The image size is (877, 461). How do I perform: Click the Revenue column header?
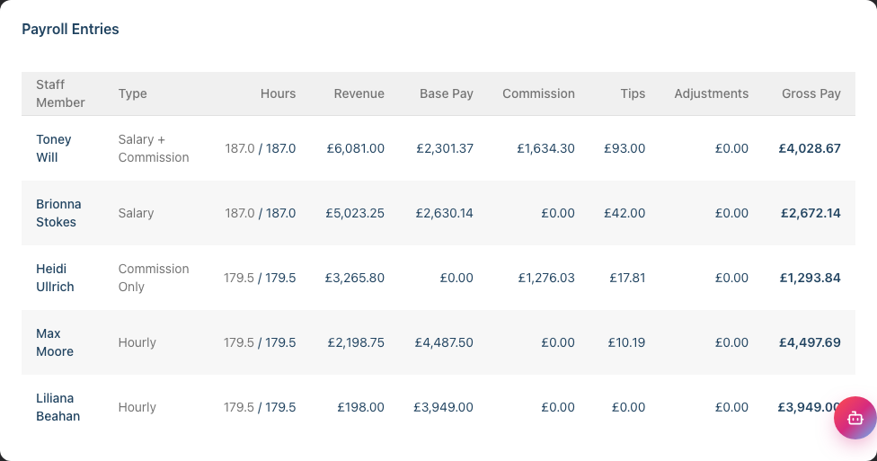359,93
